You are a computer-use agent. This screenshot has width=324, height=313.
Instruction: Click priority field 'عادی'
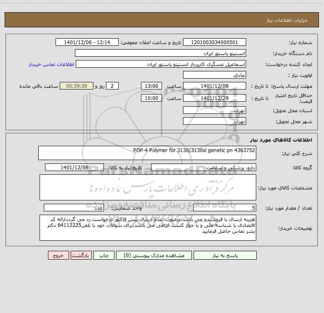pyautogui.click(x=215, y=75)
